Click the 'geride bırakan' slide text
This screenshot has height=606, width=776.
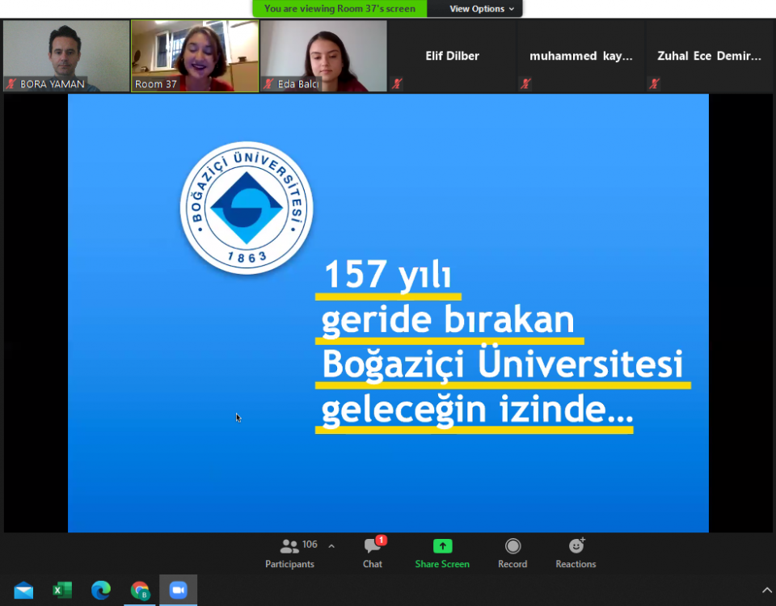[448, 321]
